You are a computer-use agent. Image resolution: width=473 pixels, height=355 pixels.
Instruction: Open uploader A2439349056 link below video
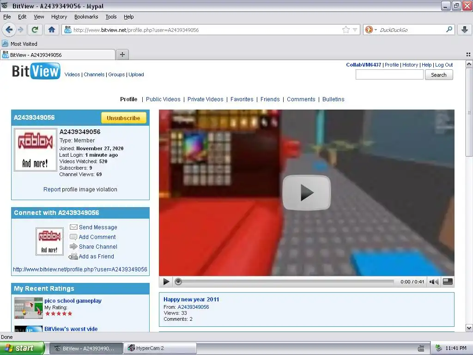[x=193, y=307]
